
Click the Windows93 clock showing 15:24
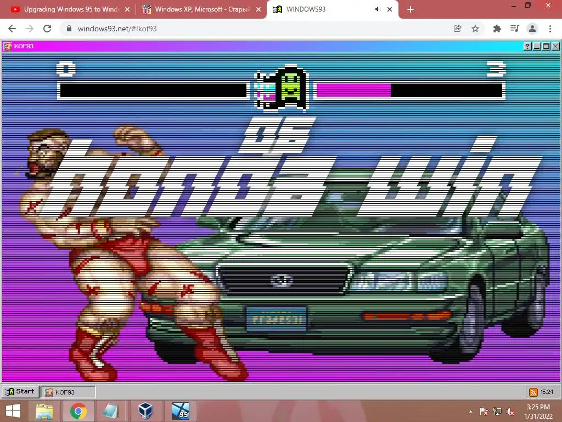coord(547,392)
